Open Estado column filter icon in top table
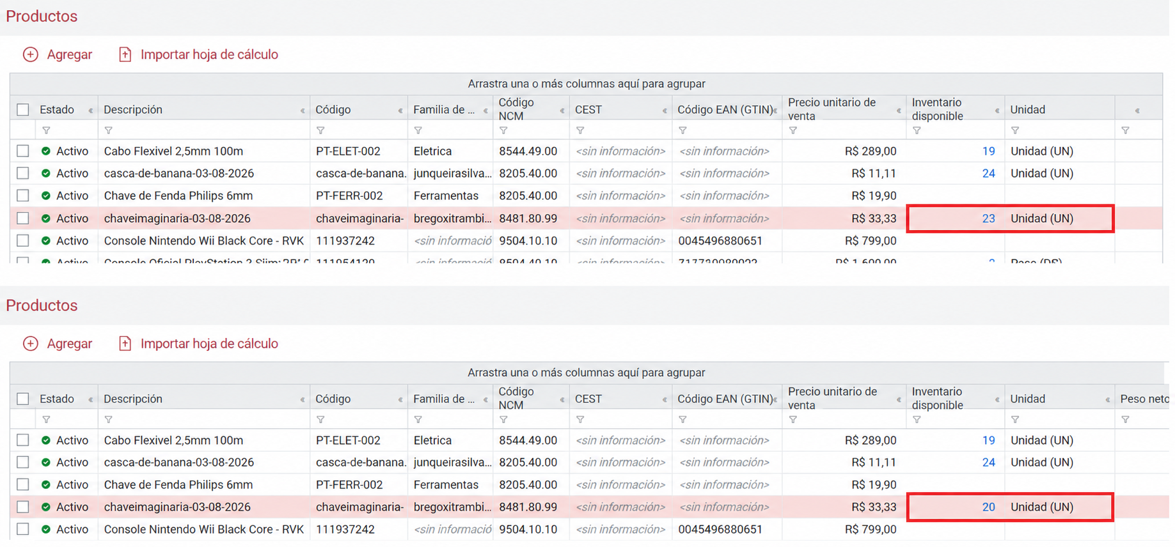The width and height of the screenshot is (1175, 547). 46,130
